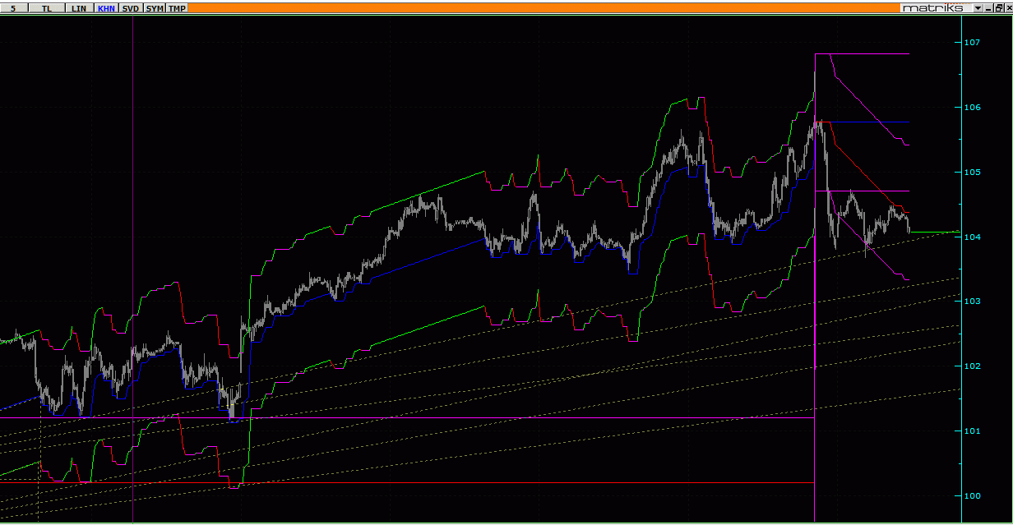Click the 101 price axis label

click(974, 431)
